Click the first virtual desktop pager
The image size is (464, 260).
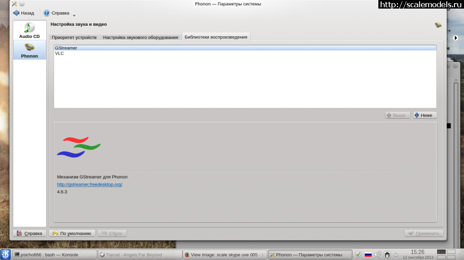(x=441, y=252)
